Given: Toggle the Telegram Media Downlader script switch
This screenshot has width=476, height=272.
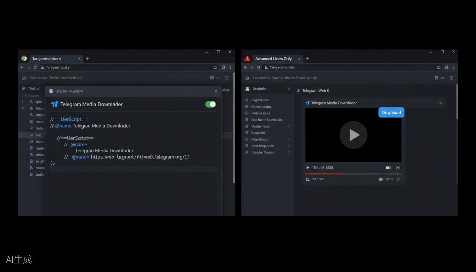Looking at the screenshot, I should 211,104.
